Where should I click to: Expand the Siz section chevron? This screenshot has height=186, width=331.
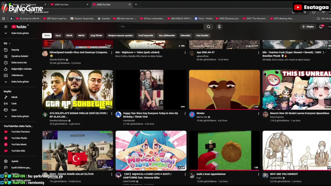pos(10,43)
